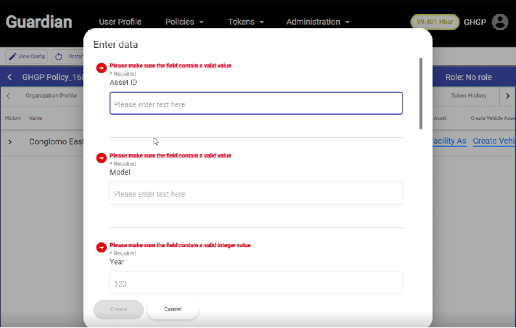Click the circular restart icon in toolbar
Screen dimensions: 516x328
(x=58, y=56)
